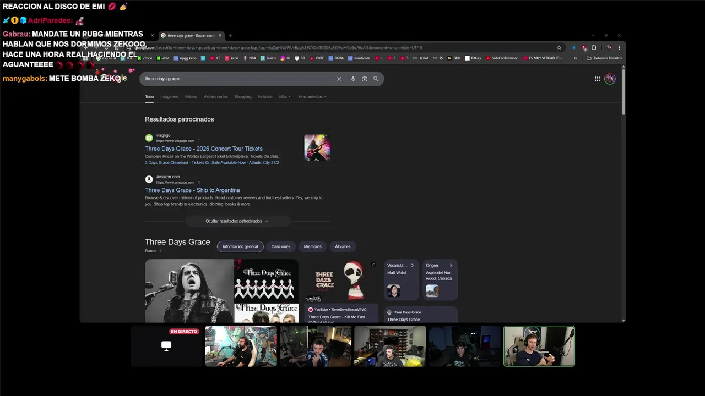Open the browser extensions puzzle icon
This screenshot has height=396, width=705.
click(x=594, y=48)
